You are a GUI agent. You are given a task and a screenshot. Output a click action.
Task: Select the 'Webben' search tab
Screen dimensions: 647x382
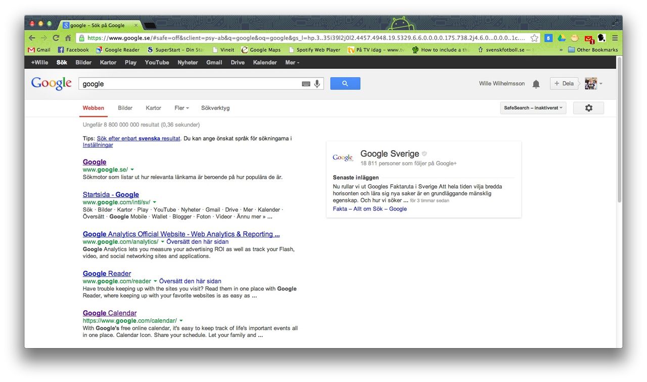(x=94, y=108)
